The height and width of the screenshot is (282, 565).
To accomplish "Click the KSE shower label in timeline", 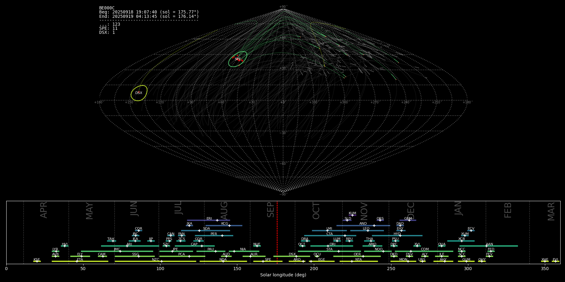I will pos(37,260).
